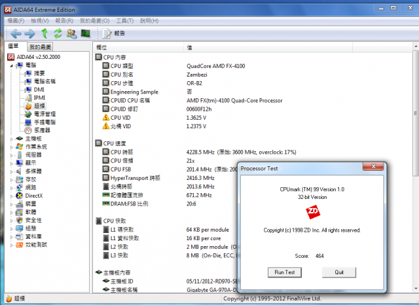Switch to the 我的最愛 tab
Image resolution: width=419 pixels, height=305 pixels.
[x=40, y=47]
